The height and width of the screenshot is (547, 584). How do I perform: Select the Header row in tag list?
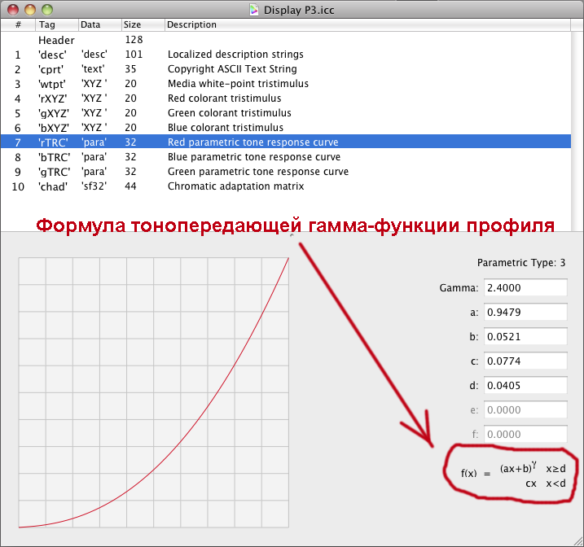[x=56, y=40]
